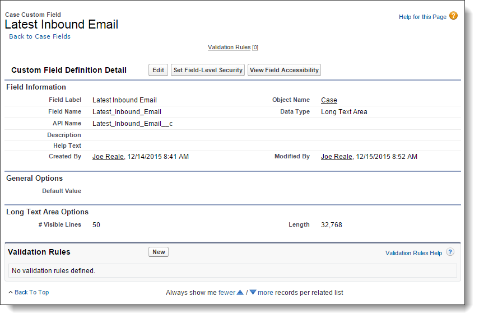The height and width of the screenshot is (319, 479).
Task: Click the Edit button
Action: pos(158,70)
